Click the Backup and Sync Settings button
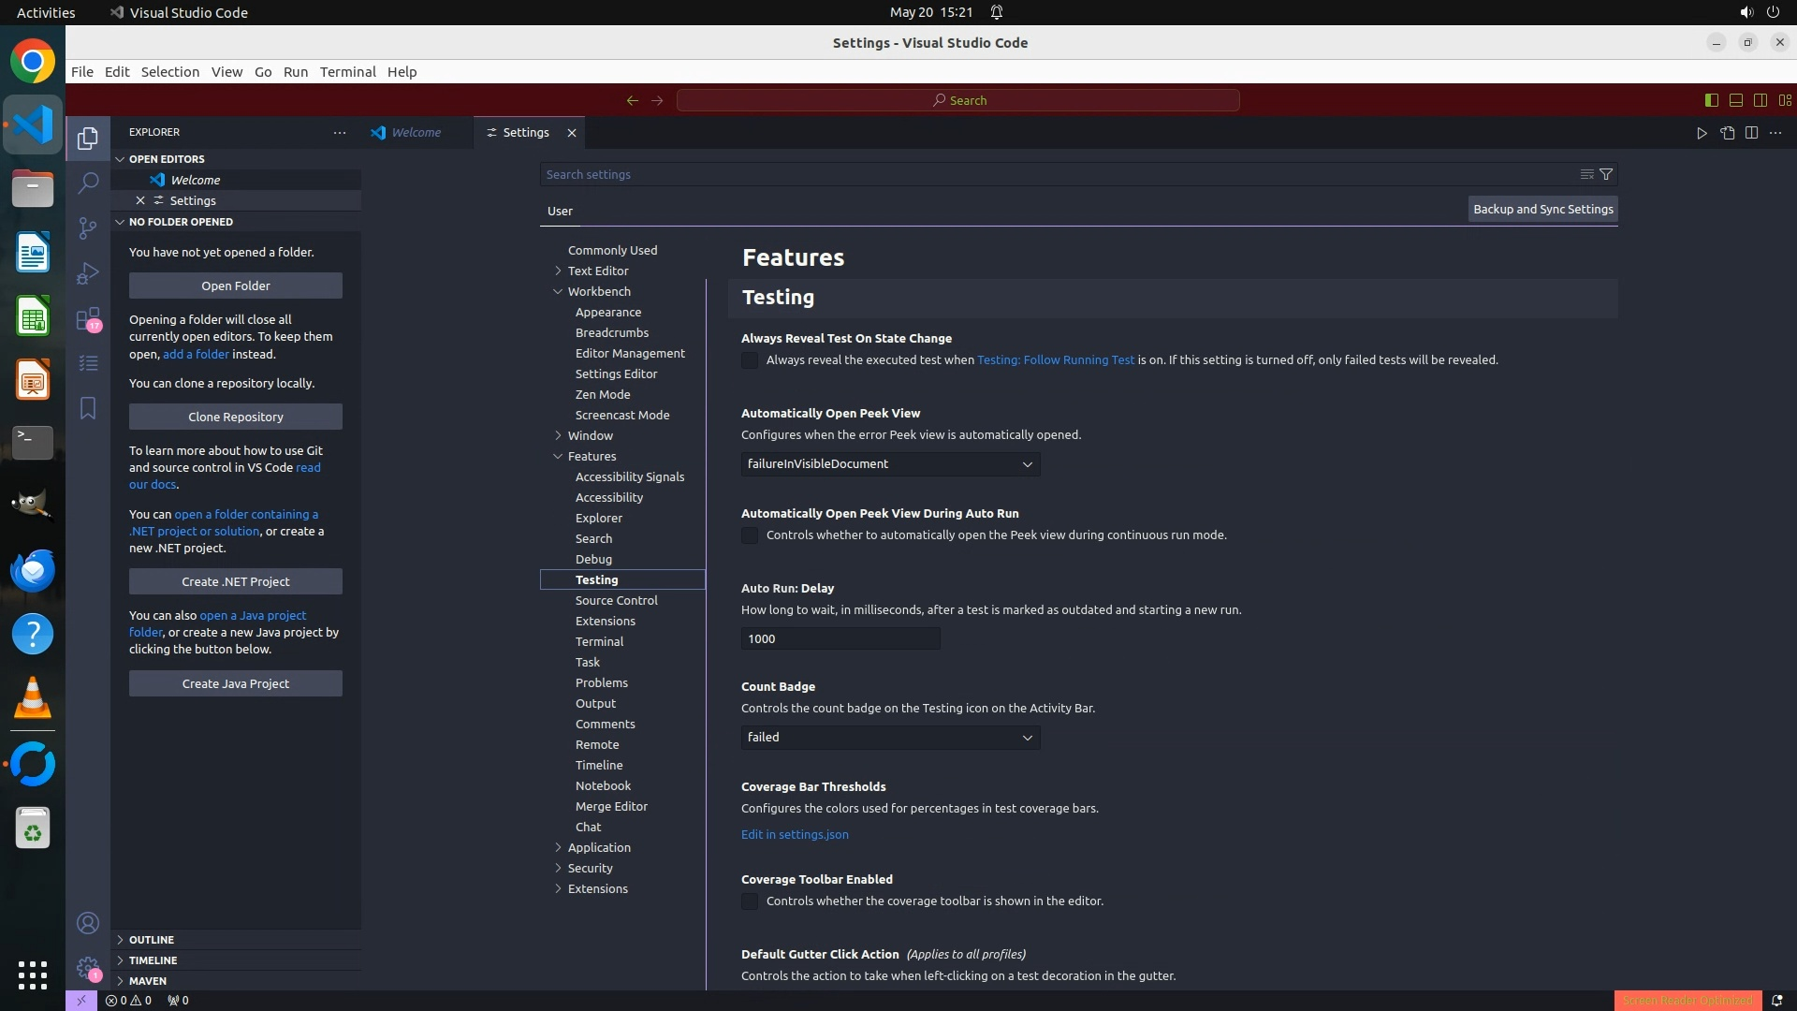The width and height of the screenshot is (1797, 1011). click(x=1542, y=210)
